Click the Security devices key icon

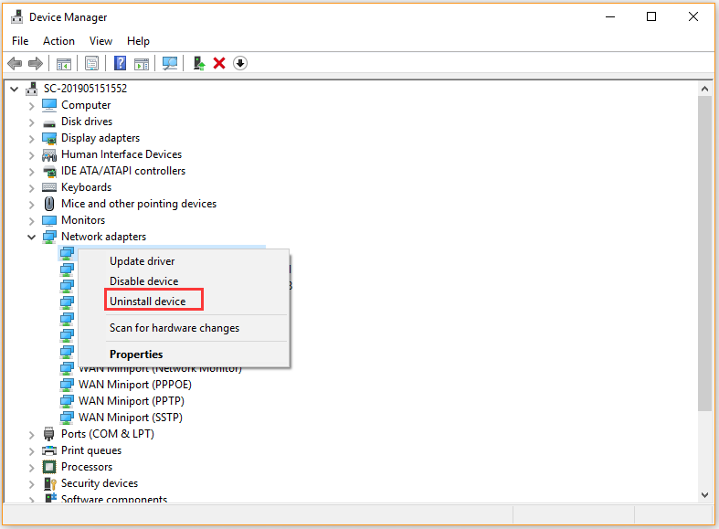[49, 483]
